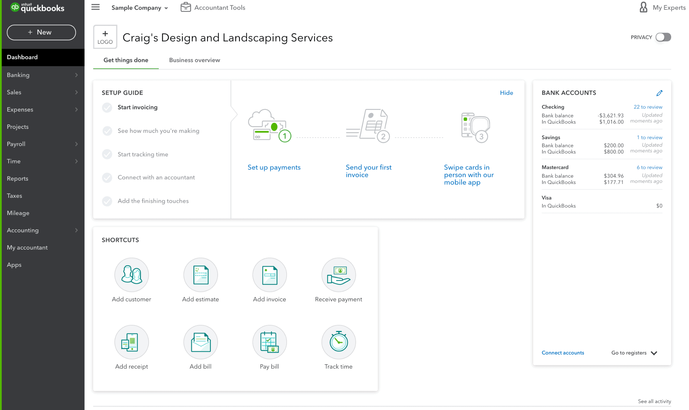Click the Accountant Tools briefcase icon
The image size is (689, 410).
point(186,7)
